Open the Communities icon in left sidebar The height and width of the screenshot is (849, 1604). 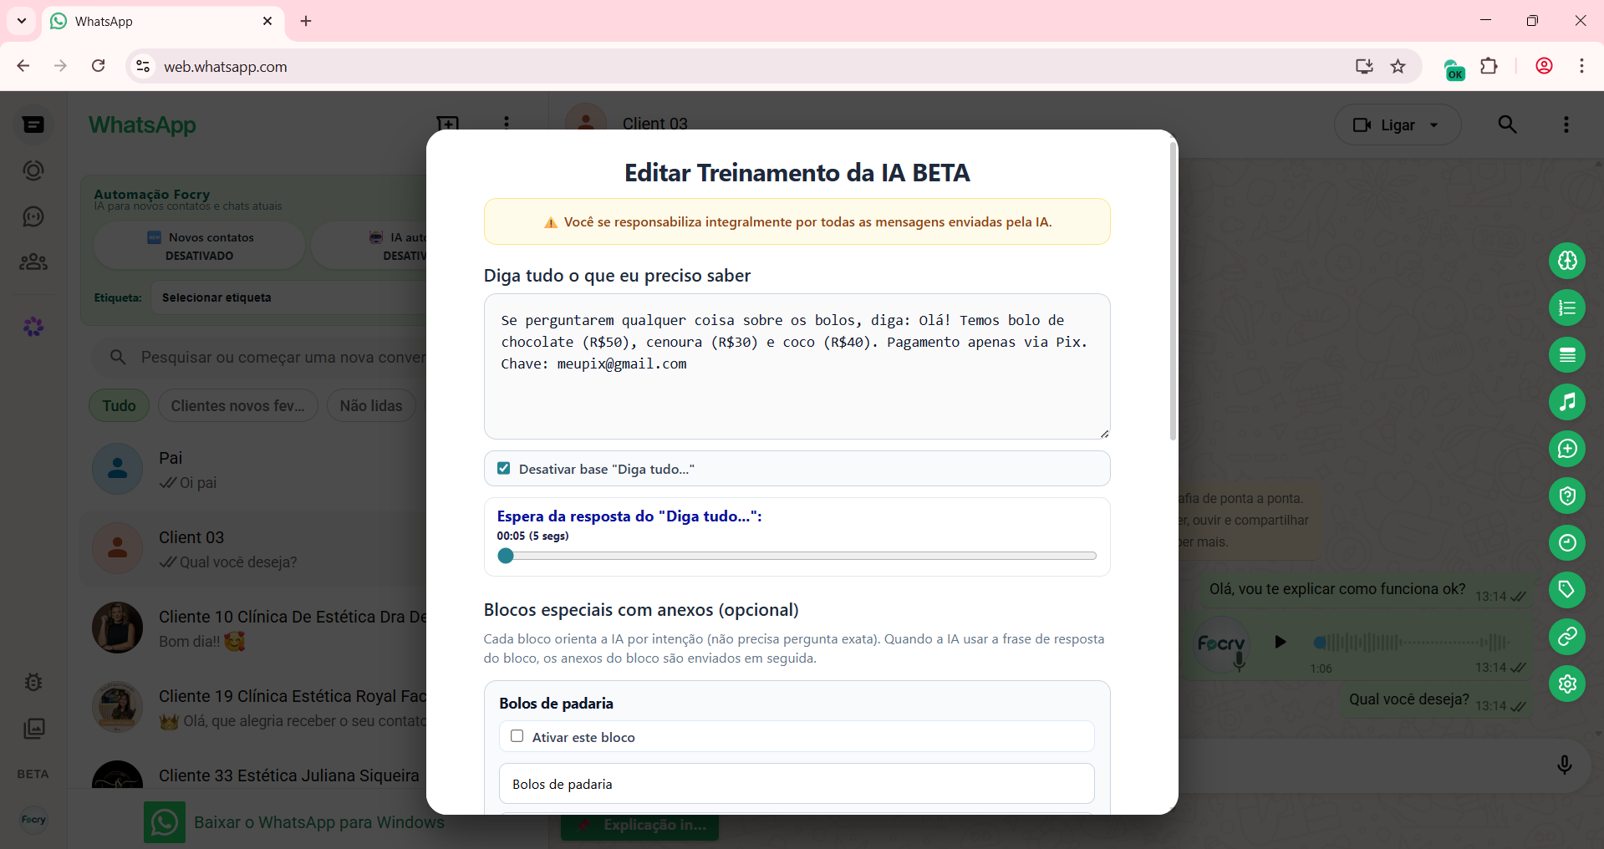(33, 262)
